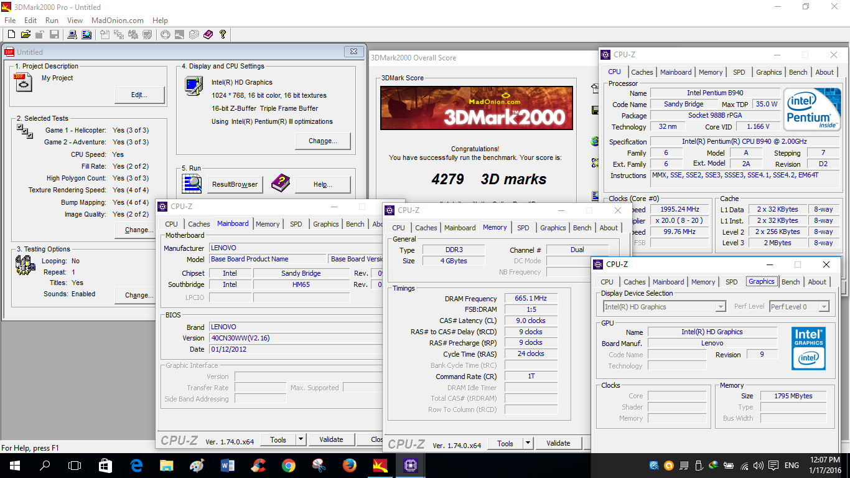850x478 pixels.
Task: Click the Intel Pentium B940 Name field
Action: (x=715, y=93)
